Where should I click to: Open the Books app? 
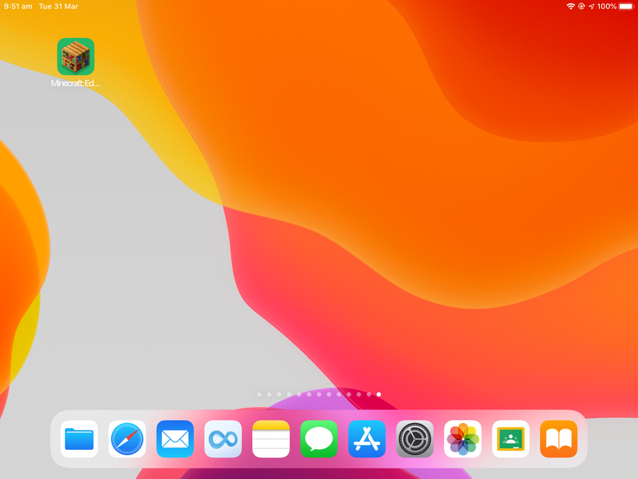click(x=558, y=439)
